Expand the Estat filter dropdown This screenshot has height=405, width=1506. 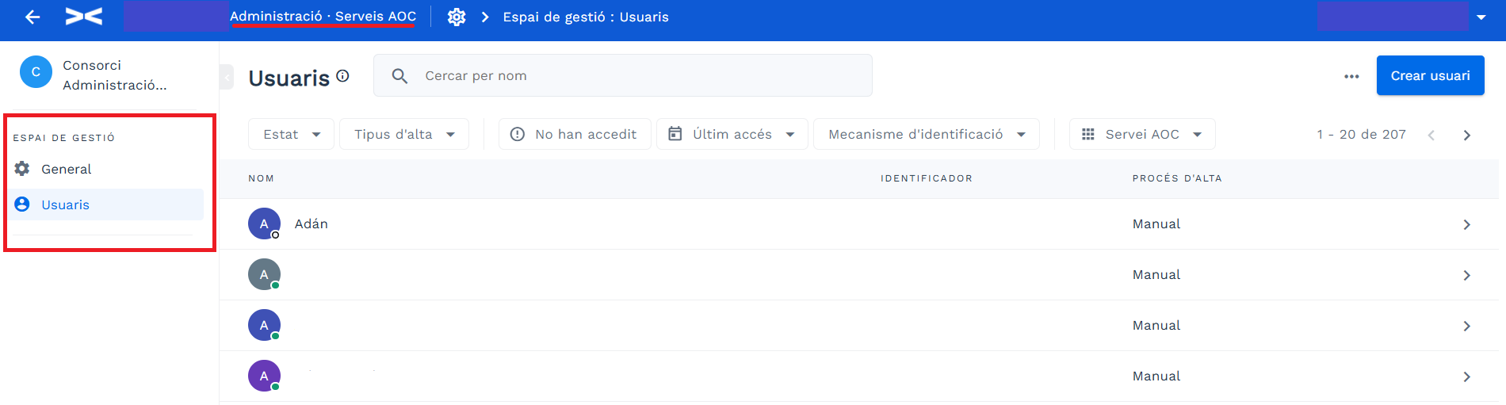coord(291,134)
